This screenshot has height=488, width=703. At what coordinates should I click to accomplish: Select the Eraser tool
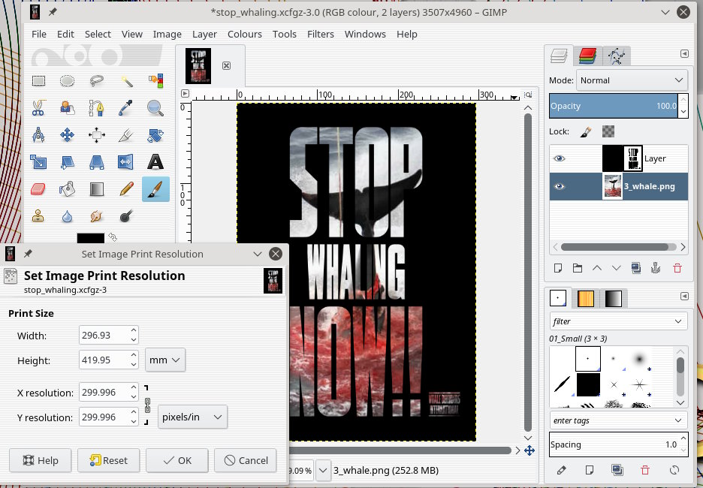pyautogui.click(x=38, y=189)
